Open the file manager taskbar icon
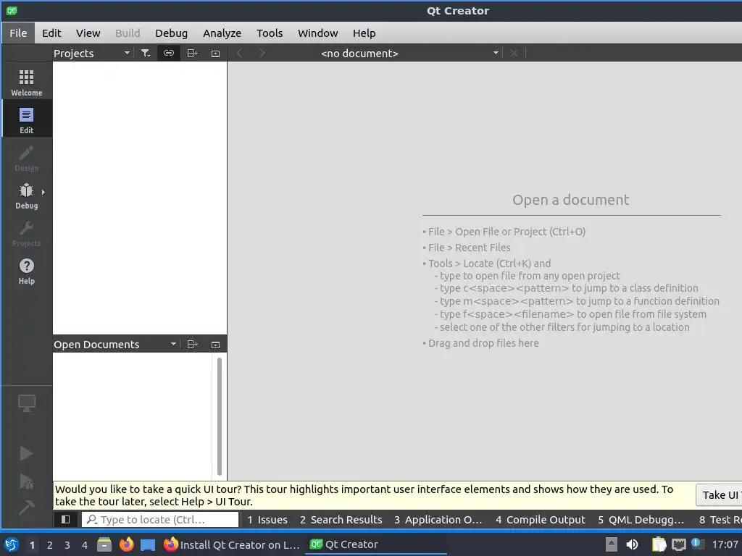742x556 pixels. pyautogui.click(x=104, y=544)
